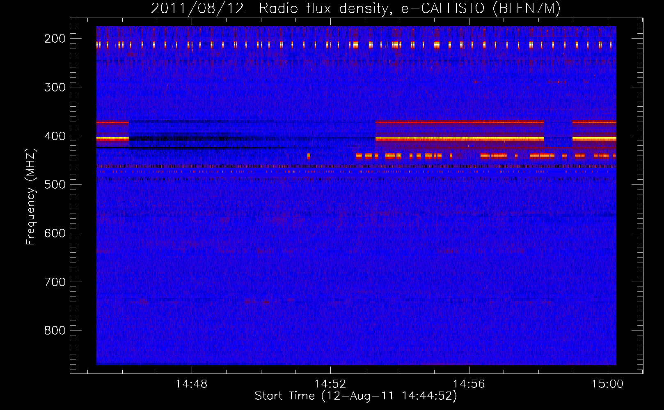Select the frequency label 400
This screenshot has width=664, height=410.
(x=55, y=136)
